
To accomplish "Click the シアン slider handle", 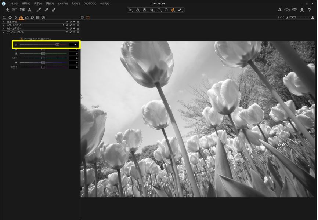I will pyautogui.click(x=43, y=58).
